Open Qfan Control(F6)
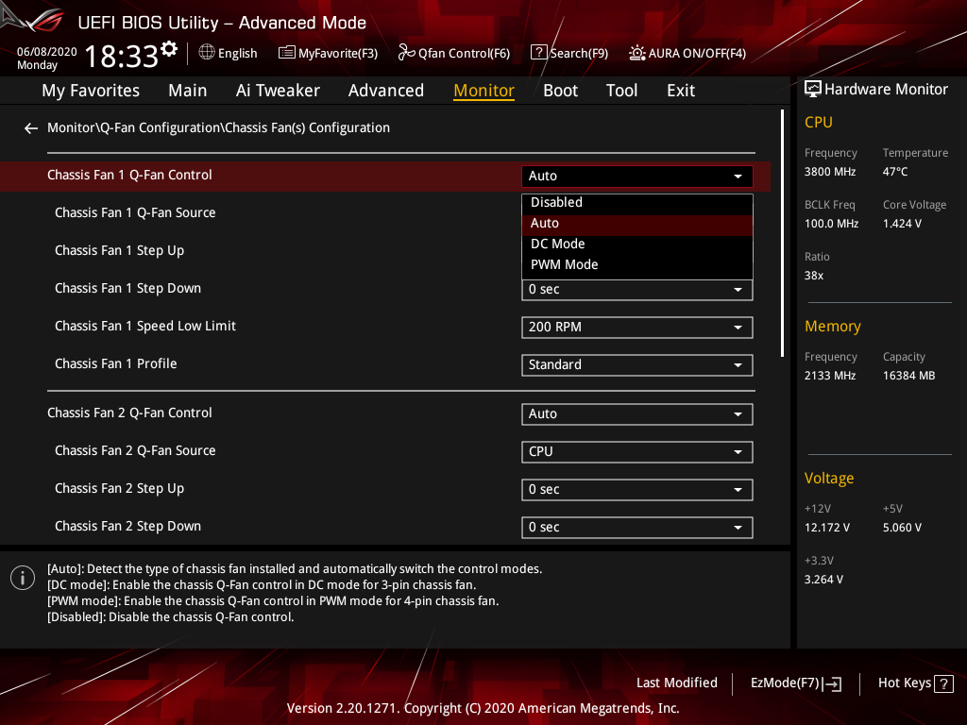 pos(454,53)
